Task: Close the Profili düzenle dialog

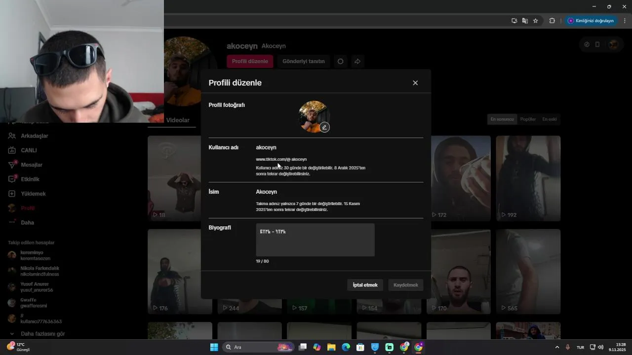Action: click(x=415, y=83)
